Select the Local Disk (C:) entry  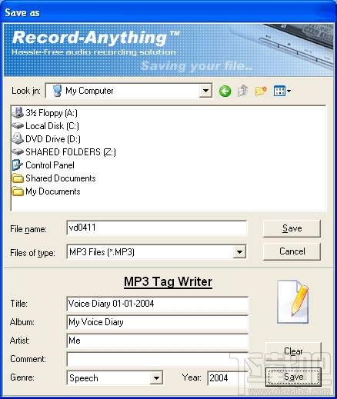(45, 126)
